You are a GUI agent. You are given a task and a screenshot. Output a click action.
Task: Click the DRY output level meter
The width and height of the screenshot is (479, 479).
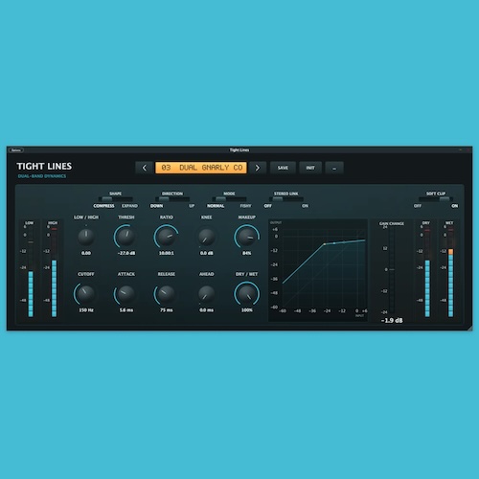click(427, 271)
